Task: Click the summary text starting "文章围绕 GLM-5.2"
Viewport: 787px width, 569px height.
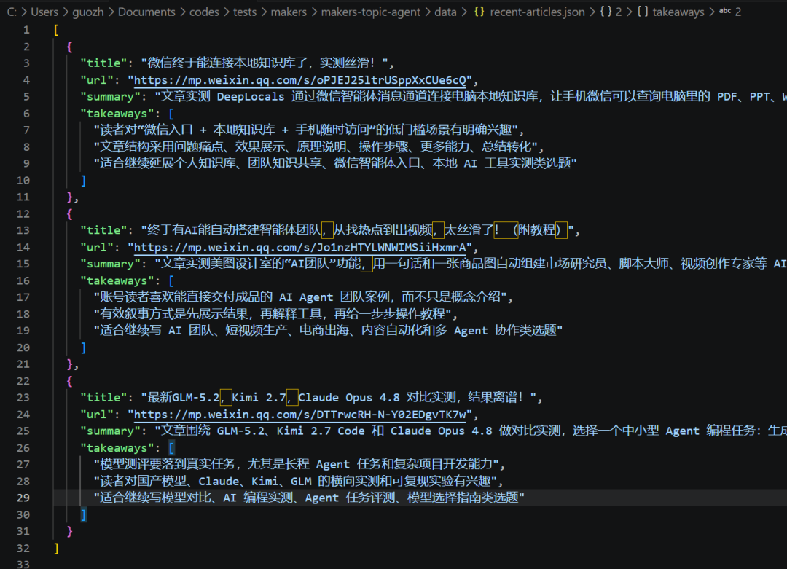Action: [471, 431]
